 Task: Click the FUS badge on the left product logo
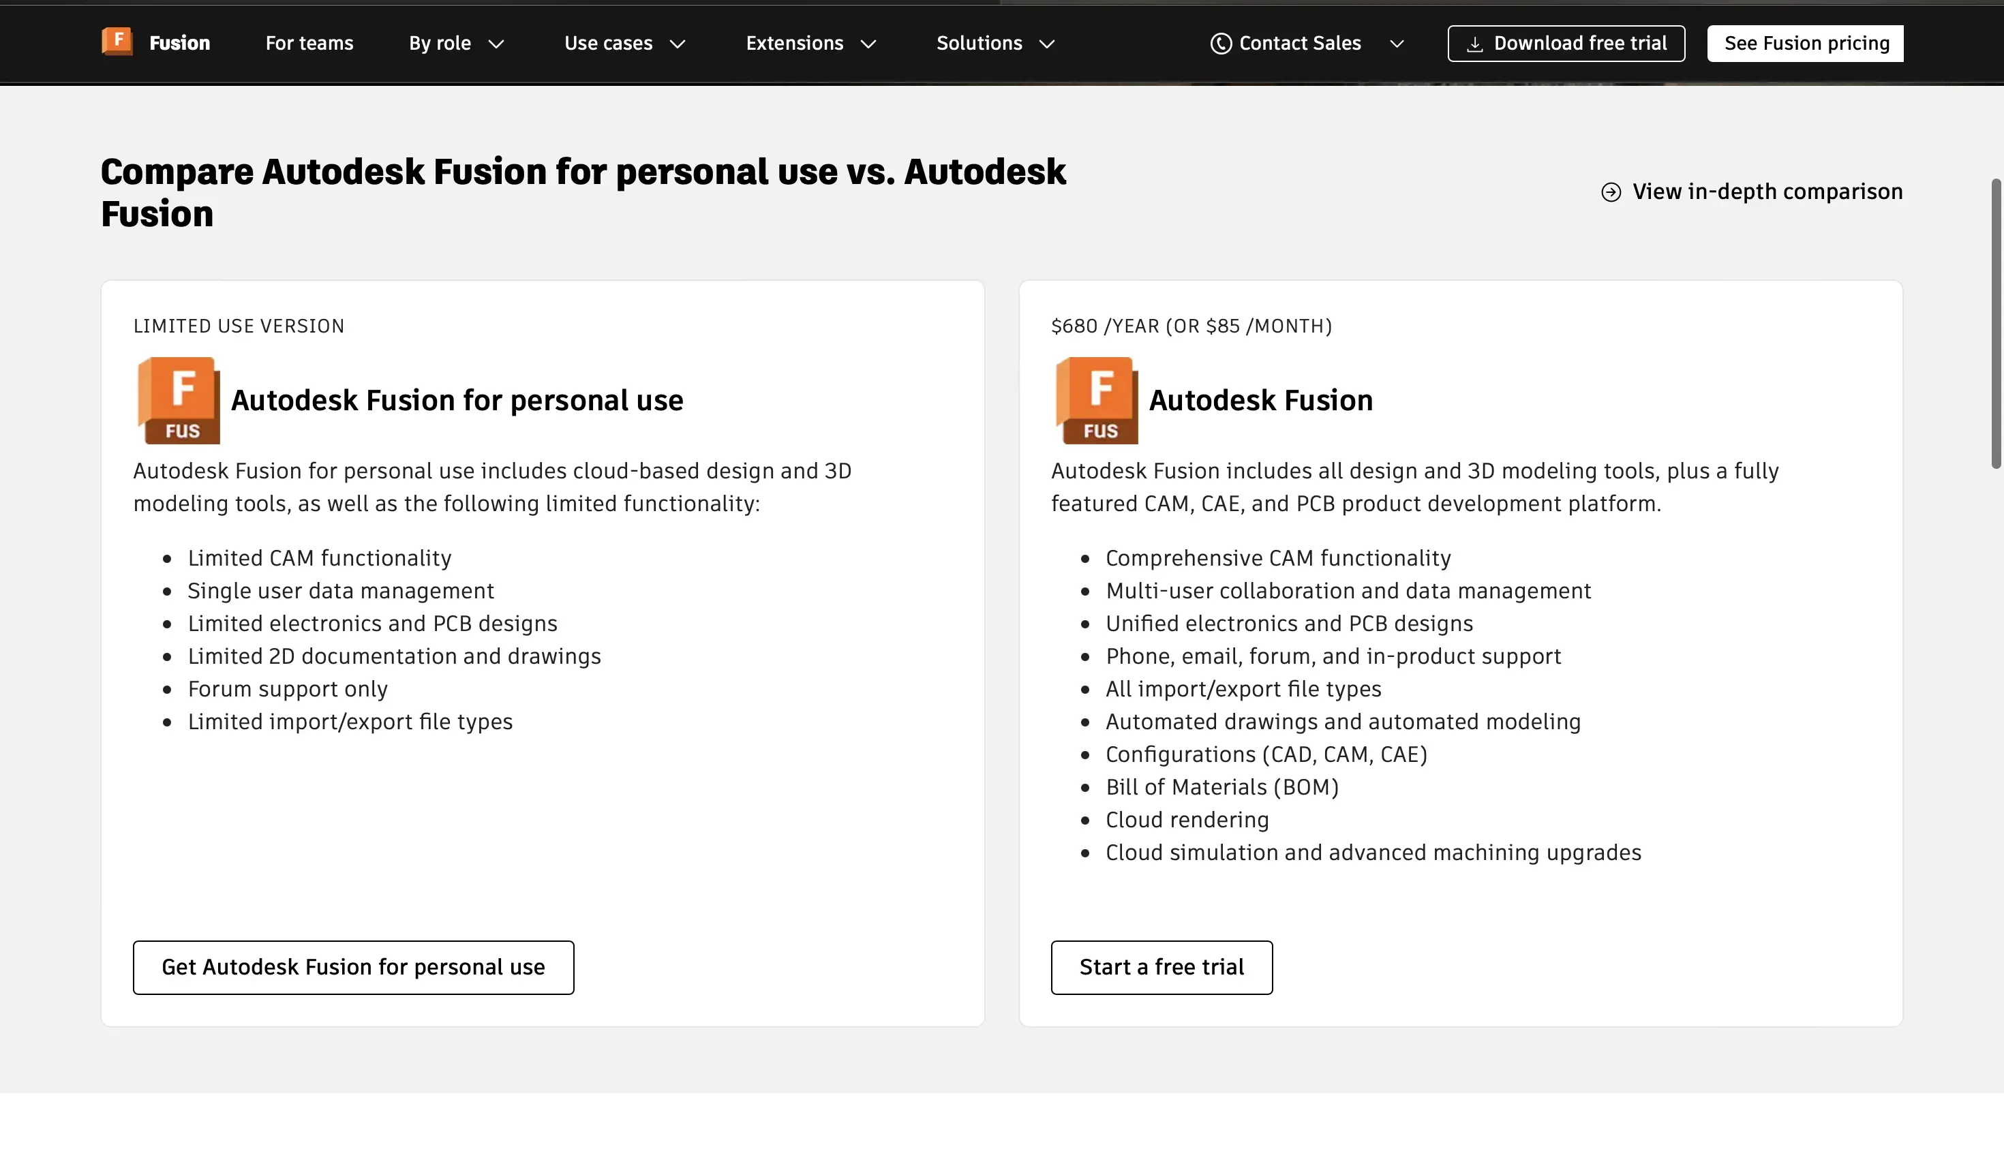184,430
